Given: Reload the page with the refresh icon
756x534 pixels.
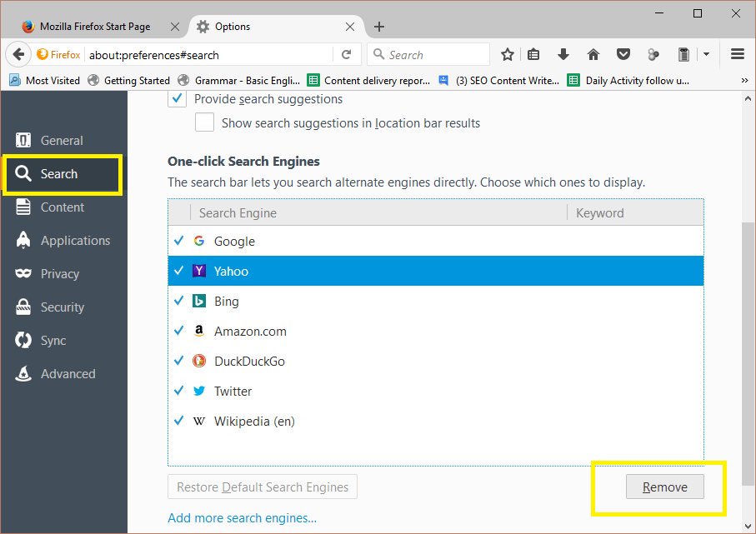Looking at the screenshot, I should [346, 54].
